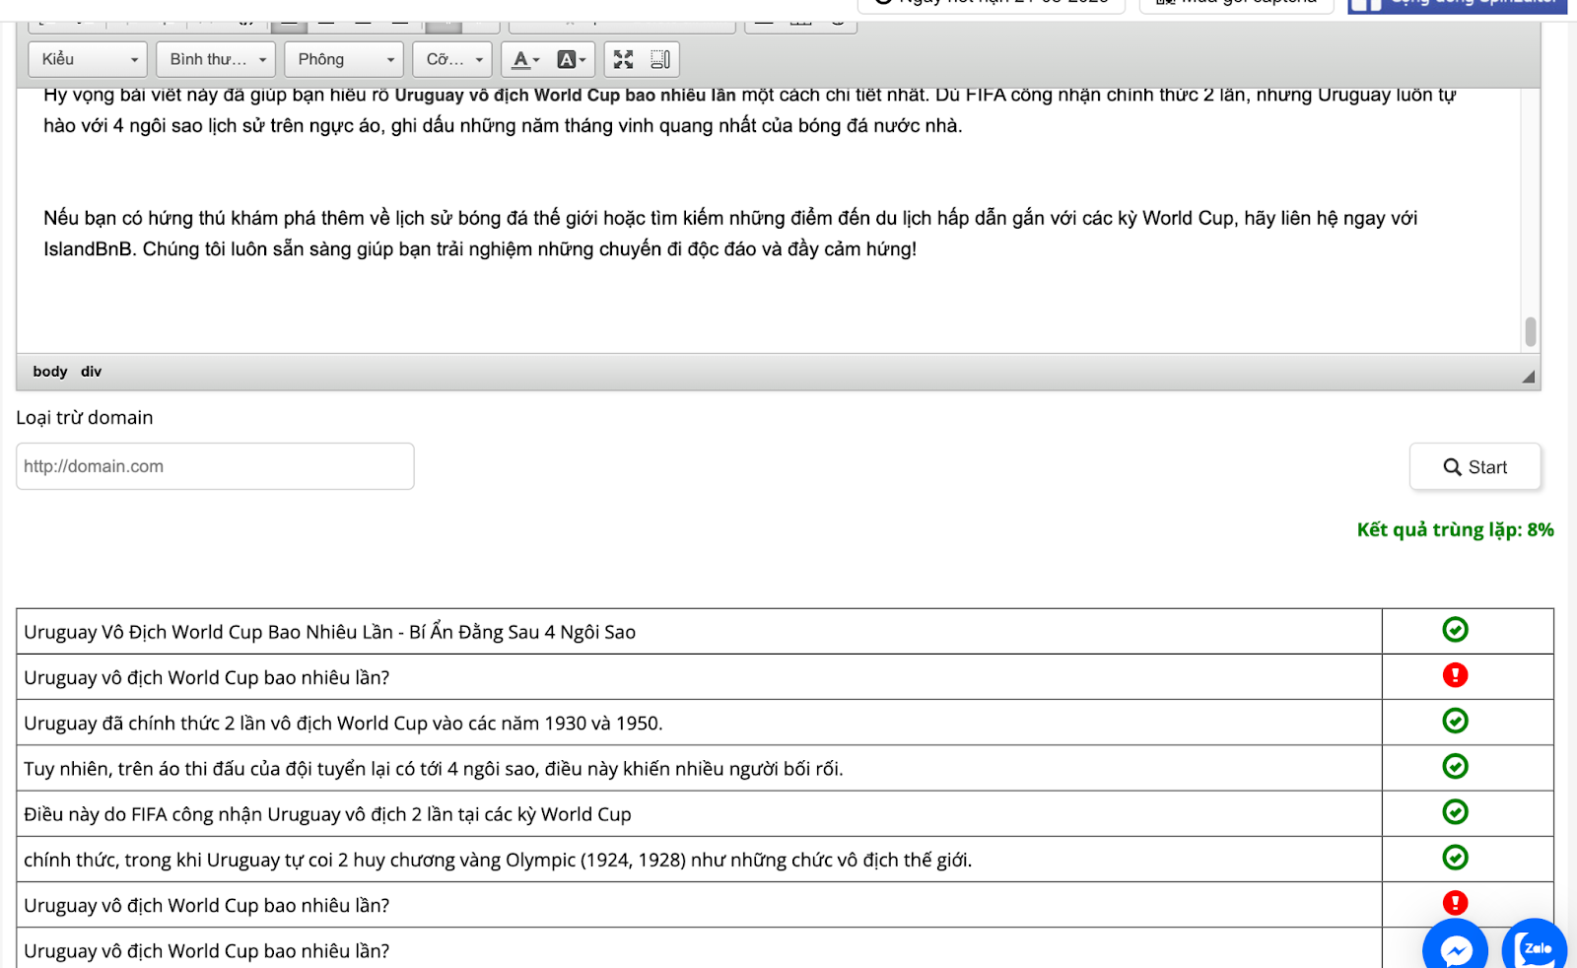Select the row Uruguay Vô Địch World Cup Bao Nhiêu Lần - Bí Ẩn
Screen dimensions: 1577x968
[x=699, y=632]
